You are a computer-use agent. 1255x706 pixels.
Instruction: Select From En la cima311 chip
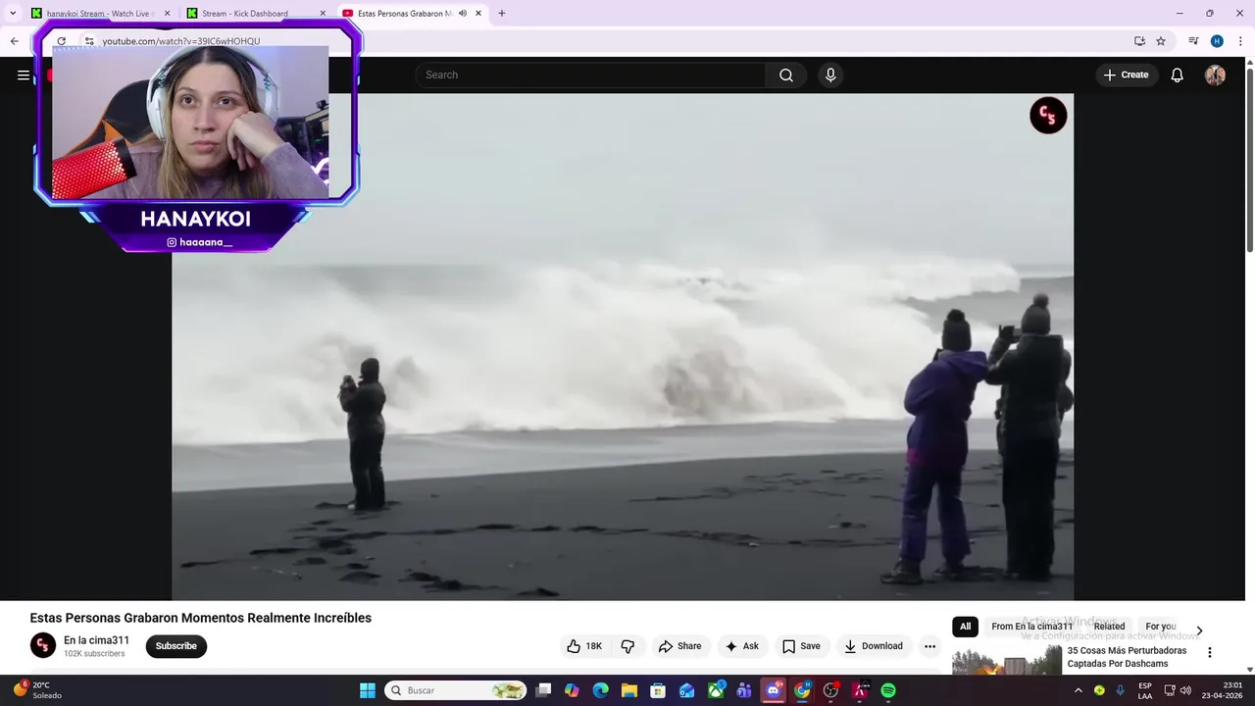(1031, 627)
